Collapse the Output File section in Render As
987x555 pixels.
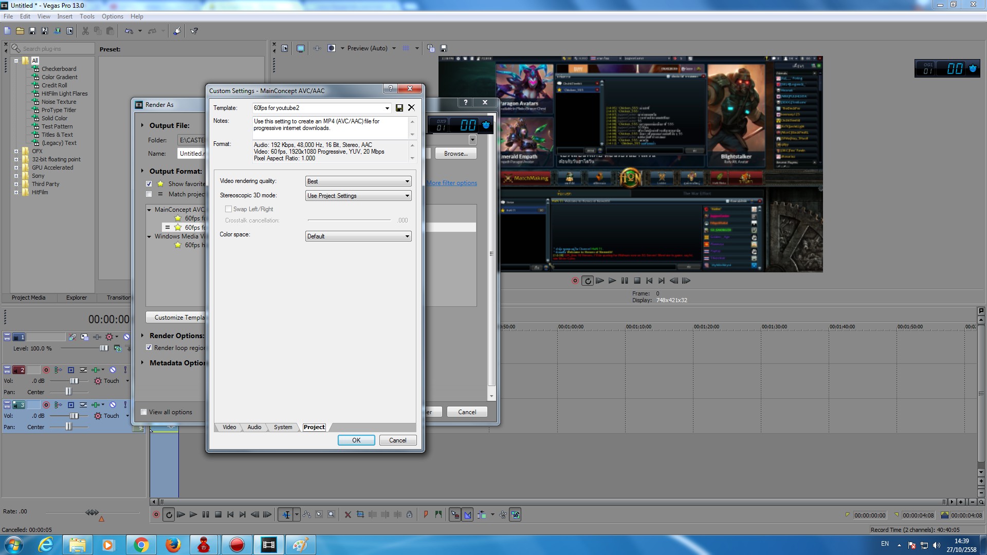click(142, 125)
